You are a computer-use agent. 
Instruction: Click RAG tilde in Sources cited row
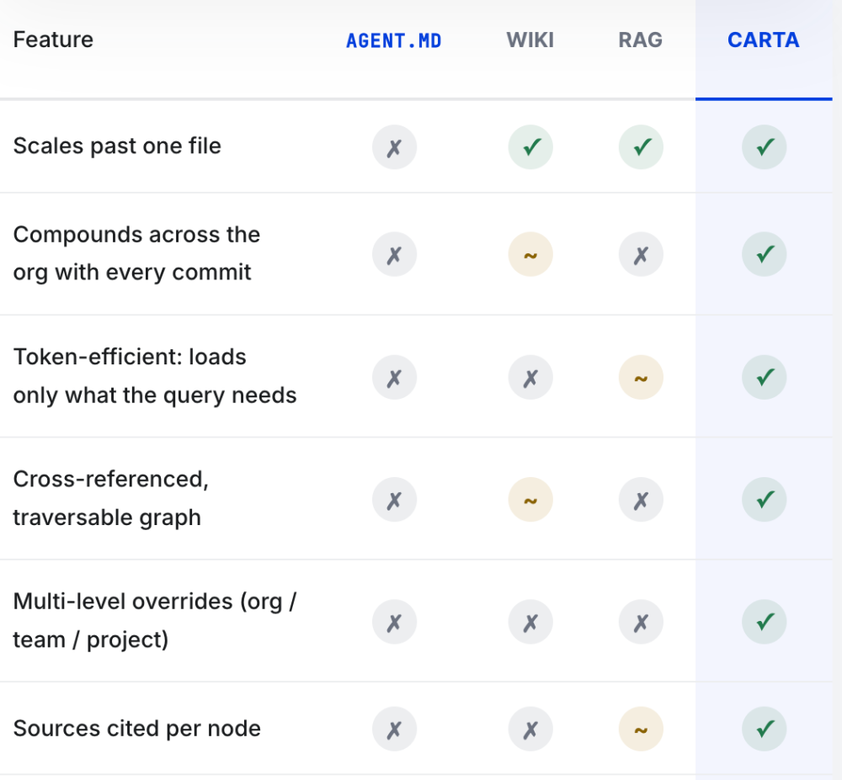[641, 729]
